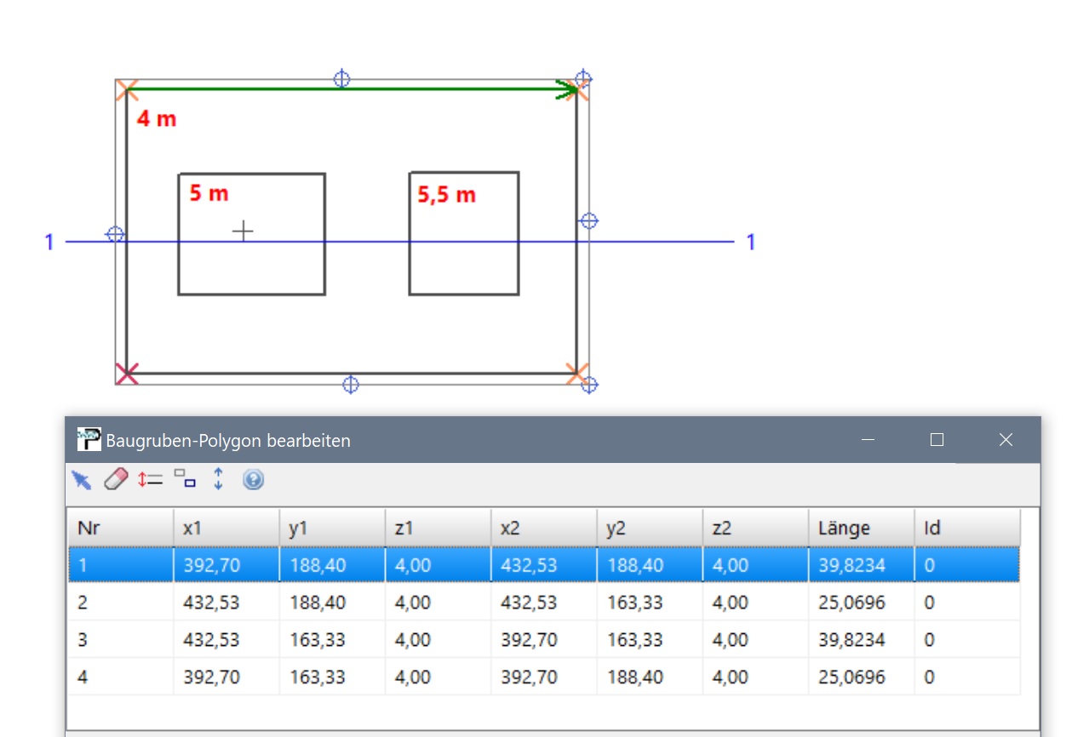
Task: Sort table by the Länge column header
Action: [860, 528]
